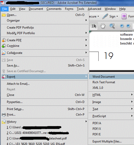Export as PDF/E
The height and width of the screenshot is (145, 134).
click(x=111, y=134)
